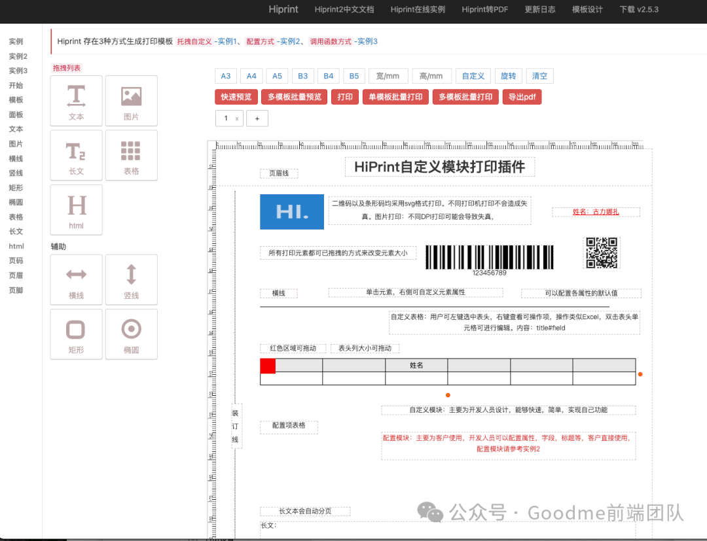
Task: Click the red table corner drag handle
Action: pos(268,366)
